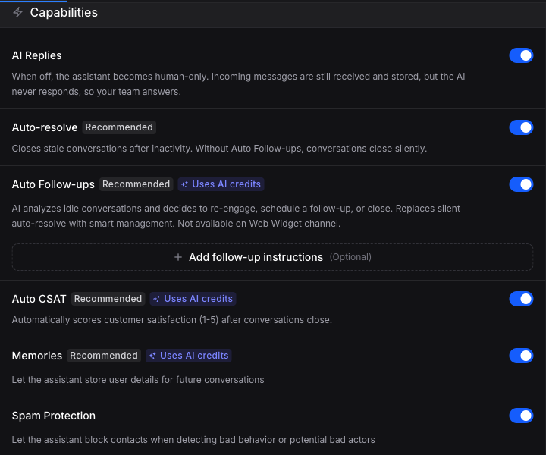Disable the Memories switch
Viewport: 546px width, 455px height.
click(521, 356)
